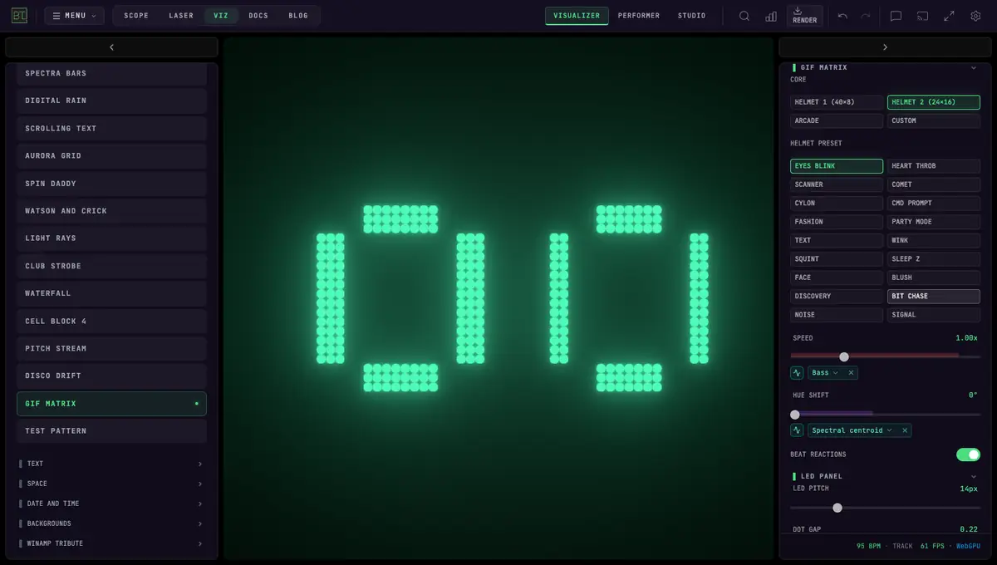Click the Hue Shift slider handle

tap(795, 415)
